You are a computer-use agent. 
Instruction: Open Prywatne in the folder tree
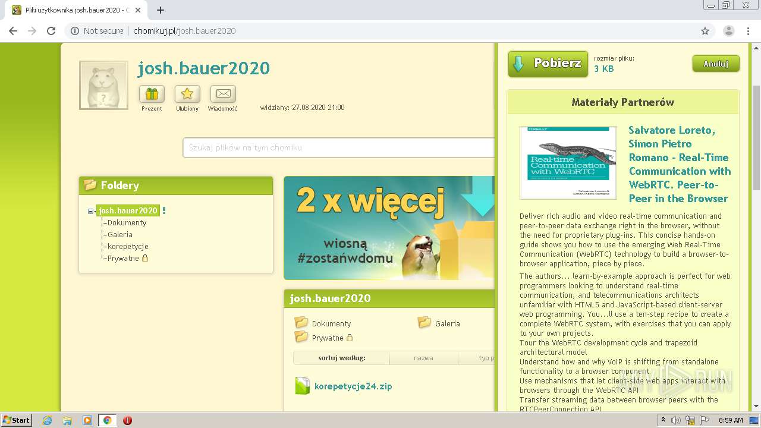[123, 258]
